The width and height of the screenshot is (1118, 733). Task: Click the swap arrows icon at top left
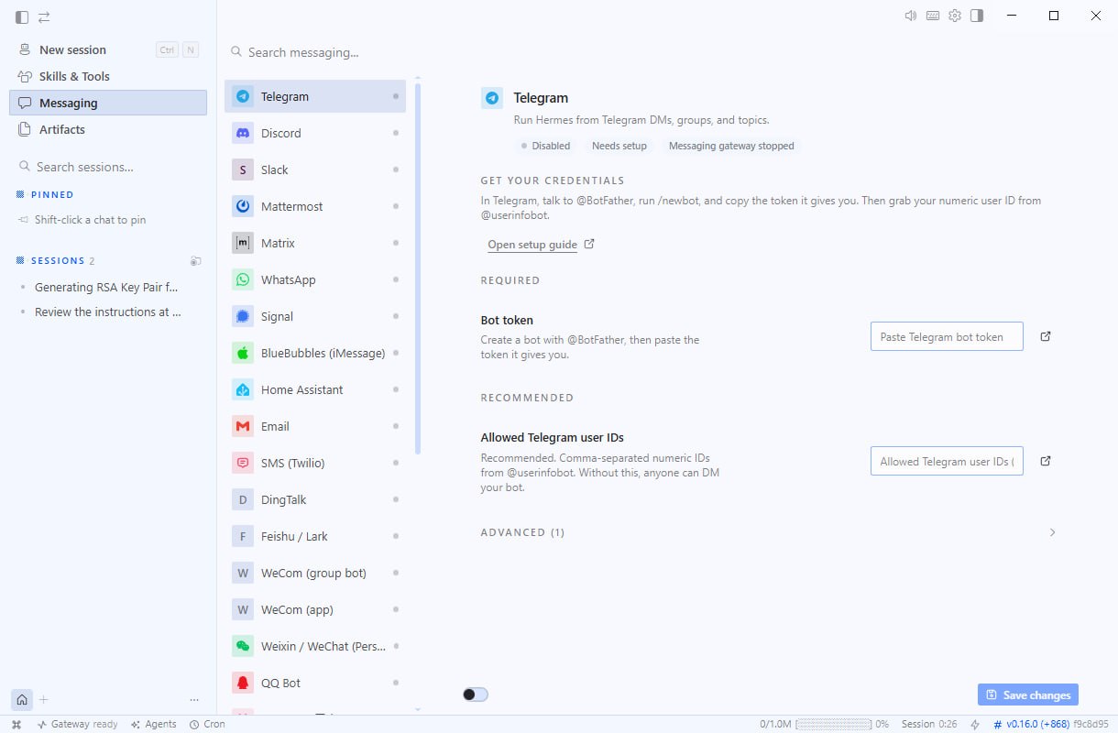click(44, 16)
